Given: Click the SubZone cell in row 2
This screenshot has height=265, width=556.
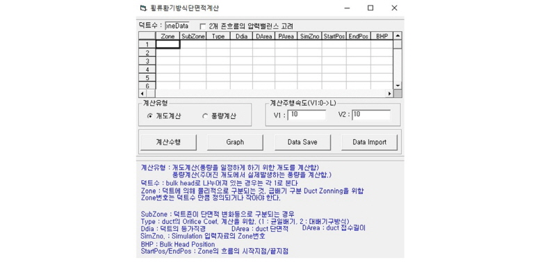Looking at the screenshot, I should pos(193,52).
